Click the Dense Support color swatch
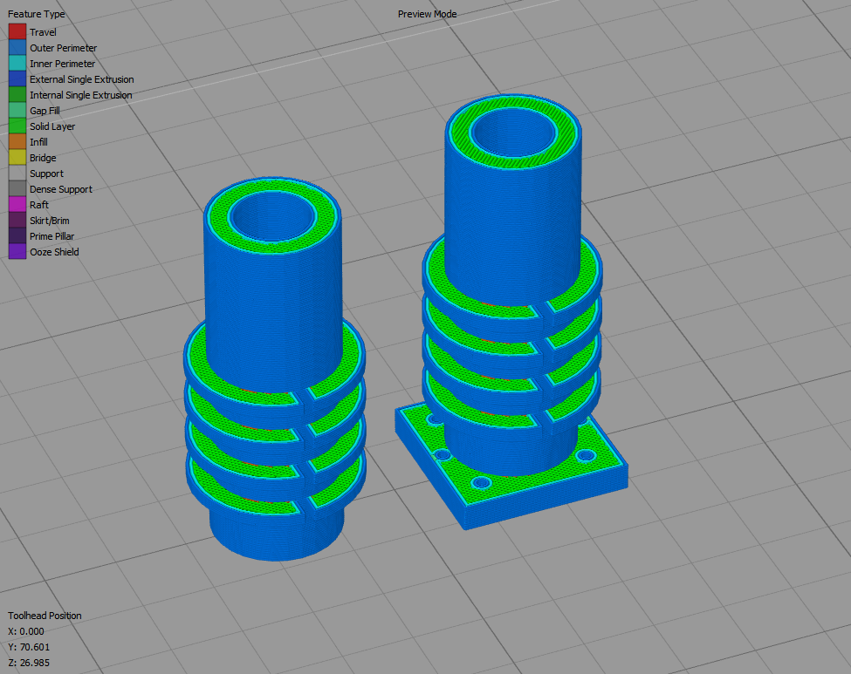The width and height of the screenshot is (851, 674). (x=17, y=189)
